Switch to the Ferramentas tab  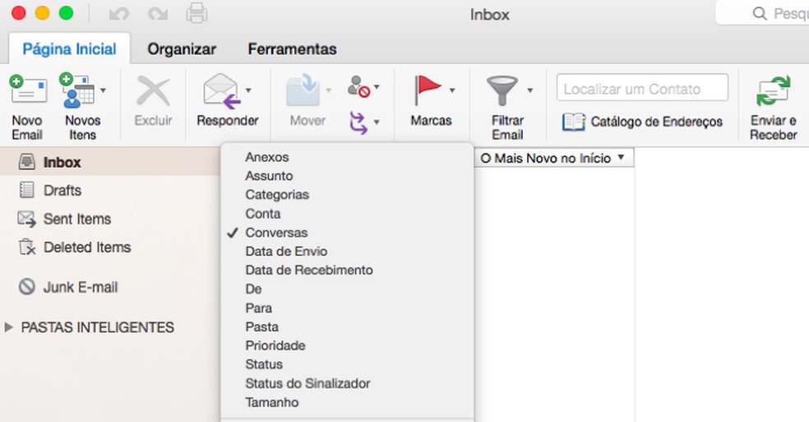pyautogui.click(x=292, y=49)
